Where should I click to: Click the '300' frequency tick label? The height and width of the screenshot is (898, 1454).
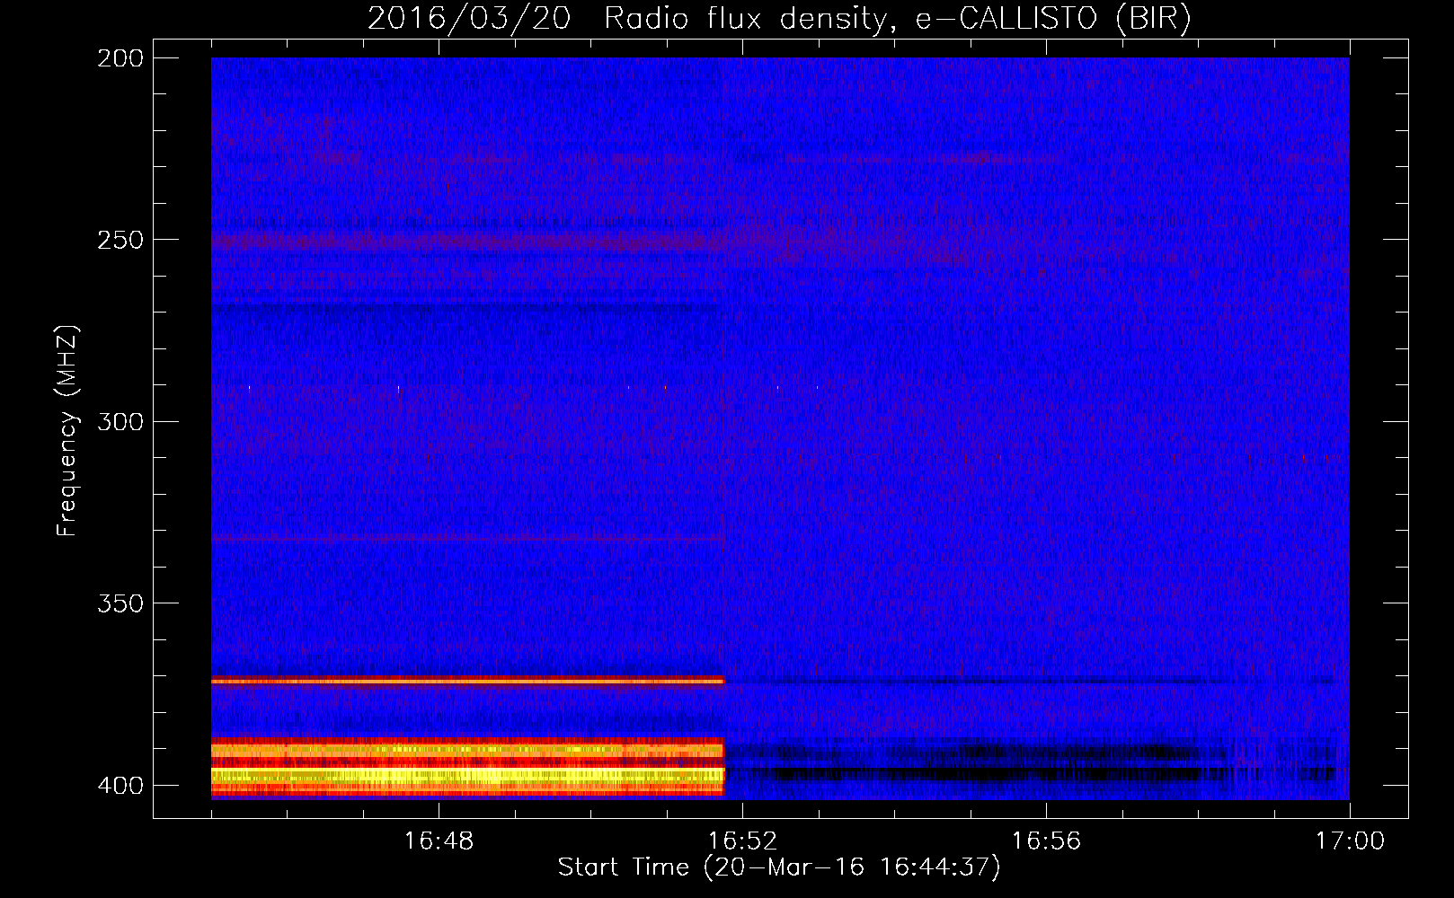(x=120, y=421)
